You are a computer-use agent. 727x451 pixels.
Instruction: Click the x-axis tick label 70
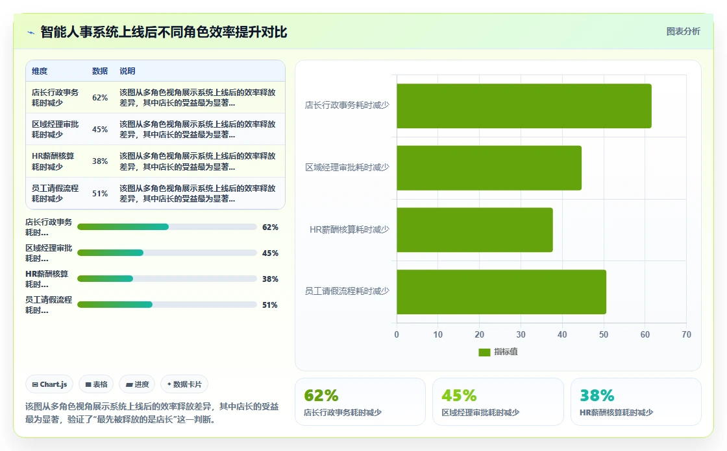coord(686,334)
